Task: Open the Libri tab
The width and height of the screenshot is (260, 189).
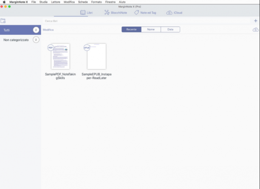Action: [86, 13]
